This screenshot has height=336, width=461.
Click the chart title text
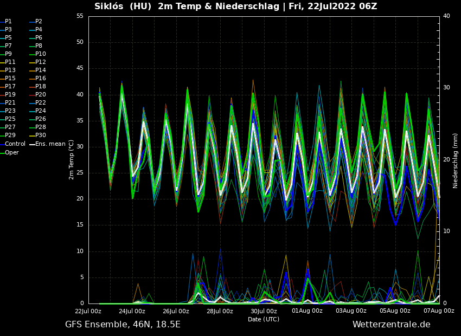235,7
